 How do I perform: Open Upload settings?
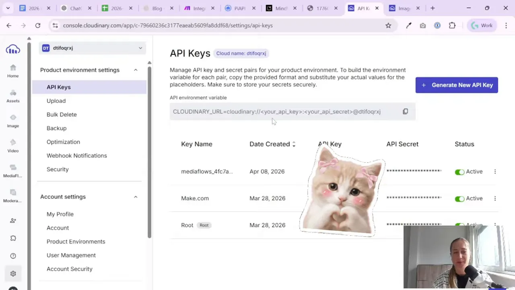coord(56,101)
